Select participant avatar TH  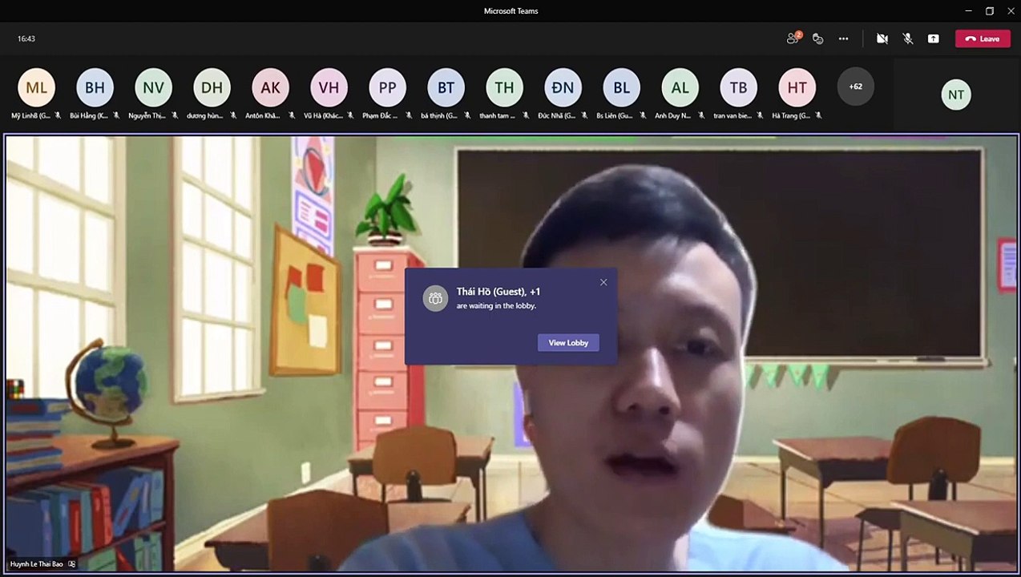click(504, 88)
